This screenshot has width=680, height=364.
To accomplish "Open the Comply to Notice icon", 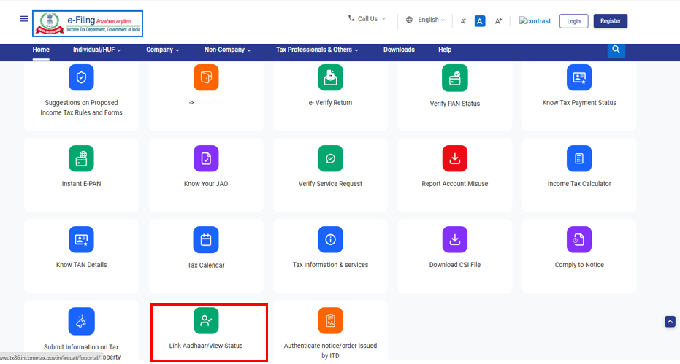I will point(579,240).
